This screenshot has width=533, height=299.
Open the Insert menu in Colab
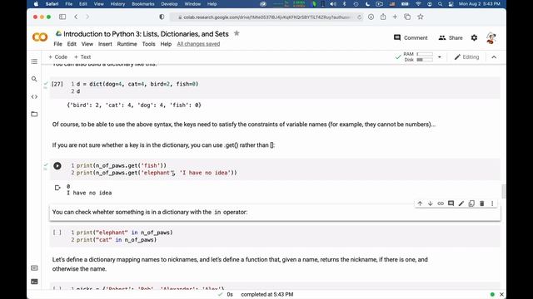(105, 44)
